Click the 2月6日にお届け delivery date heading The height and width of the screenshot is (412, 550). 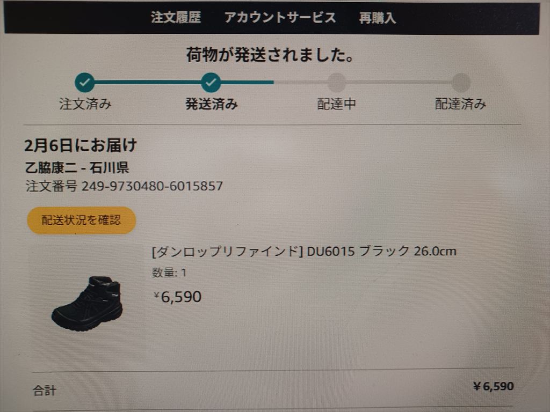pyautogui.click(x=81, y=145)
